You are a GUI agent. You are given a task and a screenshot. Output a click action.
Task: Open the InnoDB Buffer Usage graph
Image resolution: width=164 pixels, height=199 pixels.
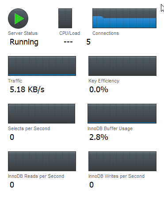click(122, 113)
